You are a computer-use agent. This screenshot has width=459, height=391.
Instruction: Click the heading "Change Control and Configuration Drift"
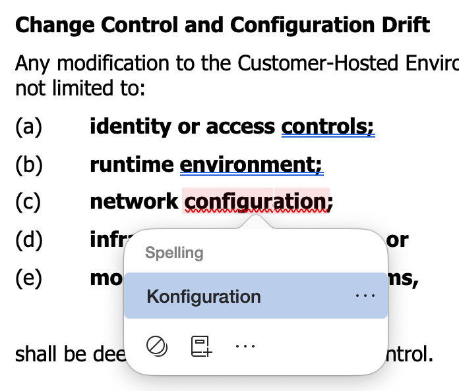click(x=222, y=25)
